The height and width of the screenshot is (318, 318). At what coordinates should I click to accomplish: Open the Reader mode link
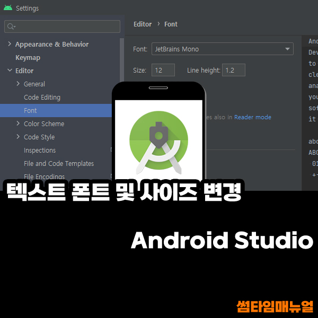coord(253,117)
